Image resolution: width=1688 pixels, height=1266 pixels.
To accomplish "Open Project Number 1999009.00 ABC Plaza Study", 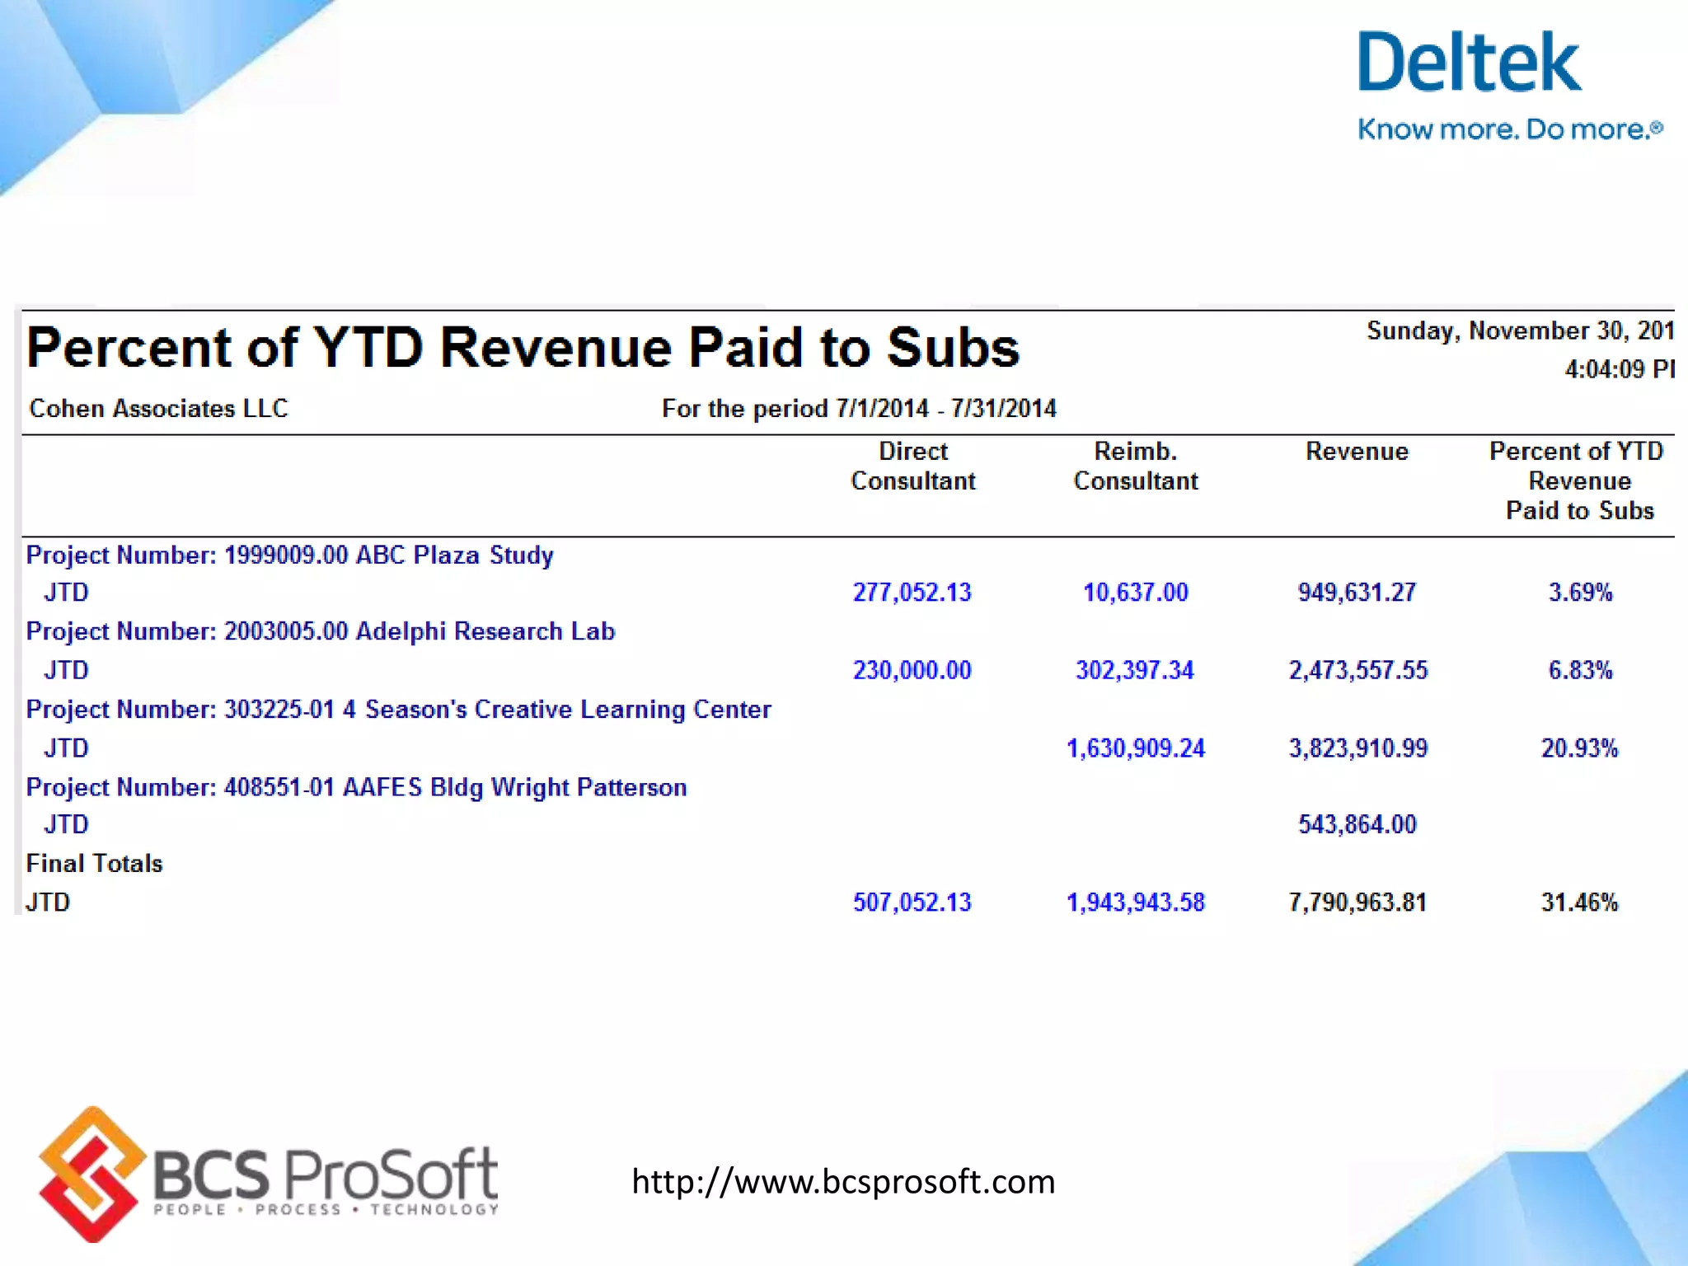I will [x=289, y=556].
